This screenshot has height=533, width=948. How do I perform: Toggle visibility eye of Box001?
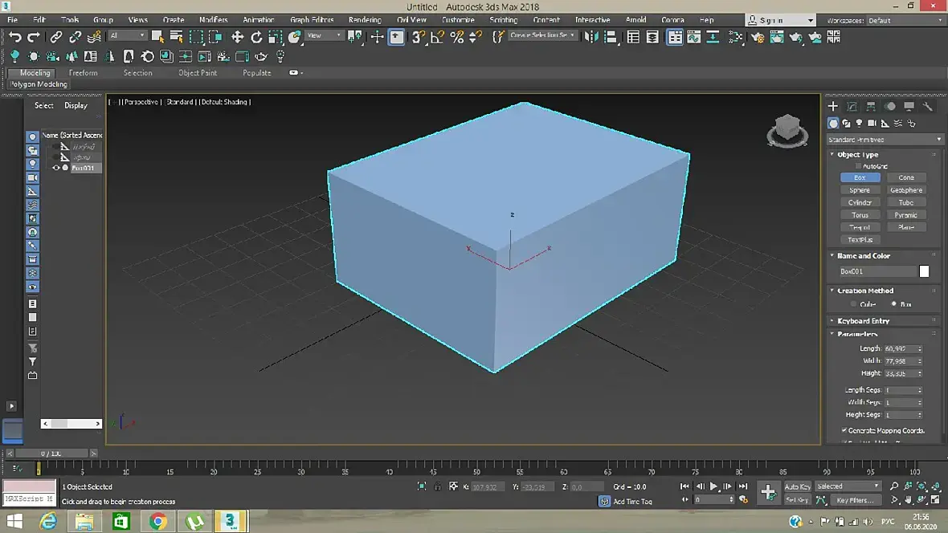tap(56, 168)
